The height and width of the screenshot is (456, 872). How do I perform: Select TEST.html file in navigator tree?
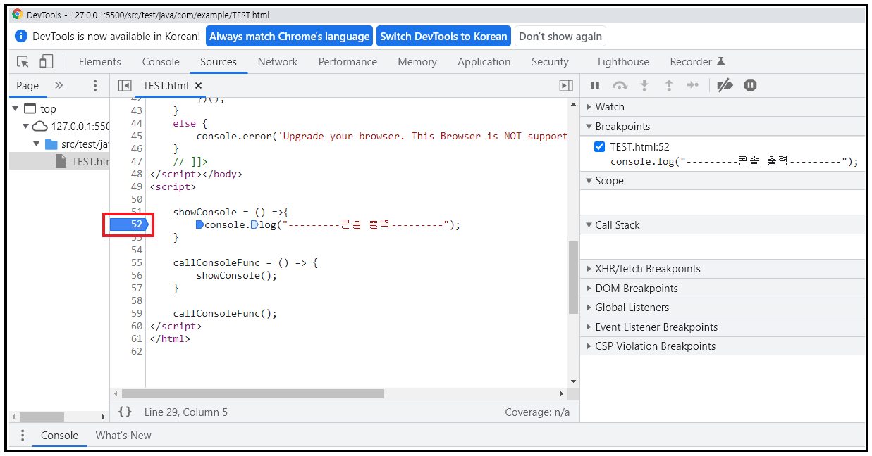(59, 161)
